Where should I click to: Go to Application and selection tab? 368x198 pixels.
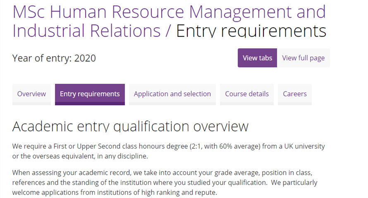172,94
